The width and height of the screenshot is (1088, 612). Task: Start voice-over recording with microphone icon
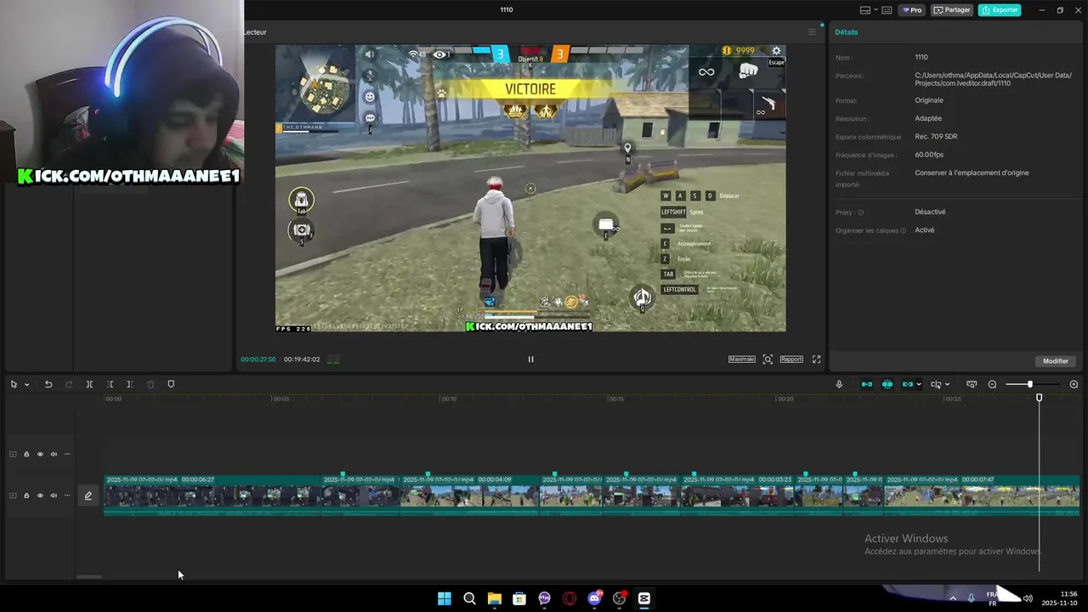click(839, 384)
